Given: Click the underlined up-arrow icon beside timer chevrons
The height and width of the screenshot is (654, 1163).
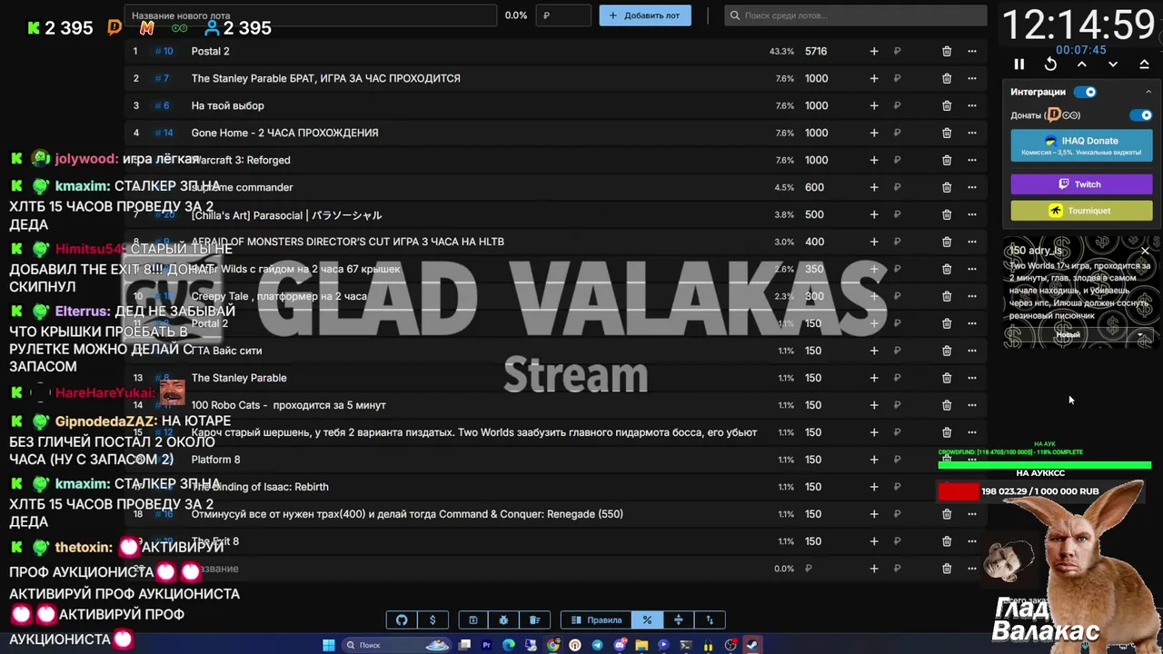Looking at the screenshot, I should click(x=1144, y=64).
